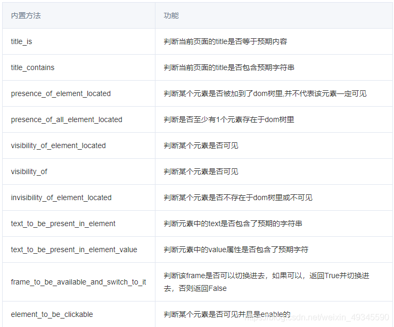Screen dimensions: 394x327
Task: Click description about frame returning True or False
Action: point(266,282)
